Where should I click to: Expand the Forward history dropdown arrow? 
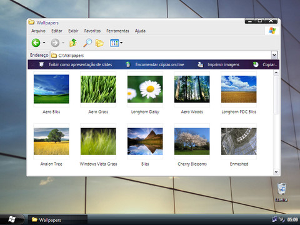63,42
